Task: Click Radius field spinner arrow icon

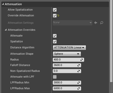Action: [x=82, y=60]
